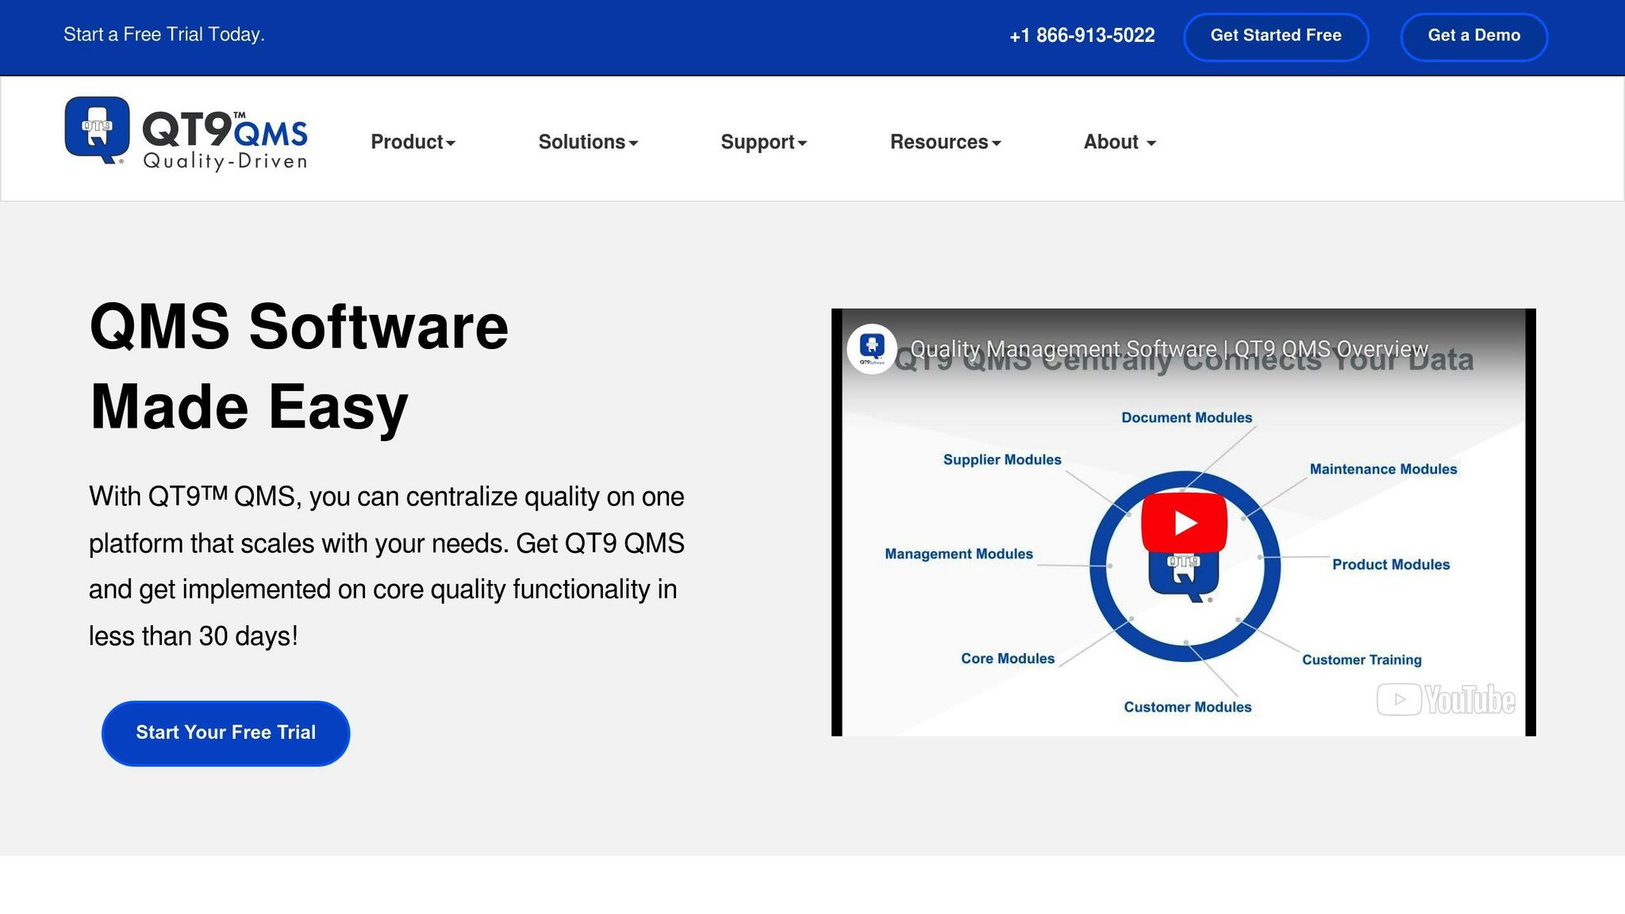Click the Get Started Free button
Viewport: 1625px width, 914px height.
pos(1276,36)
